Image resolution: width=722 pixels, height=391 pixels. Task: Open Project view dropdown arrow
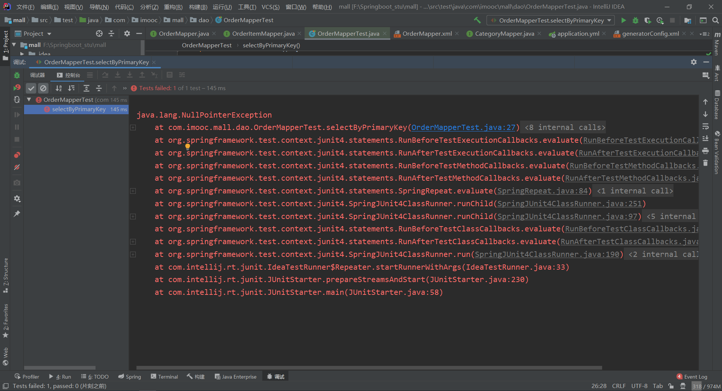coord(49,34)
